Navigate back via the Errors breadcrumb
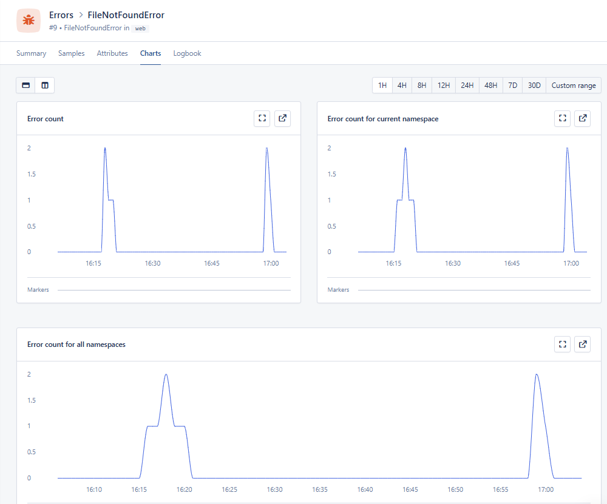The width and height of the screenshot is (607, 504). pyautogui.click(x=61, y=15)
